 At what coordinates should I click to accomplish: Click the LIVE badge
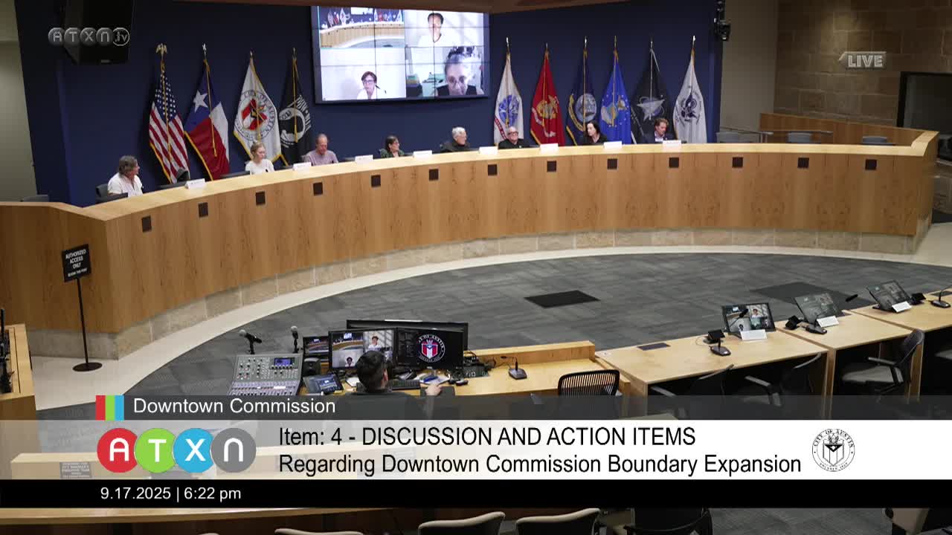click(863, 60)
